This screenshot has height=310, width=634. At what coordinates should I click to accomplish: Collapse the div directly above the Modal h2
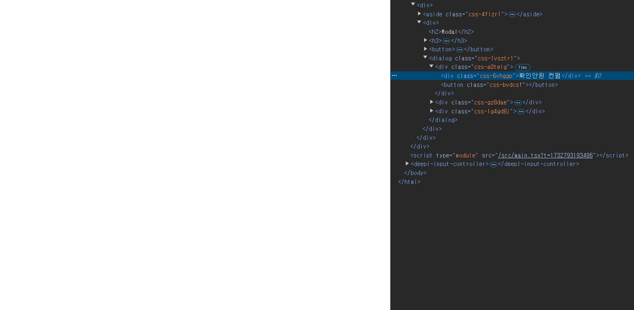[x=419, y=22]
